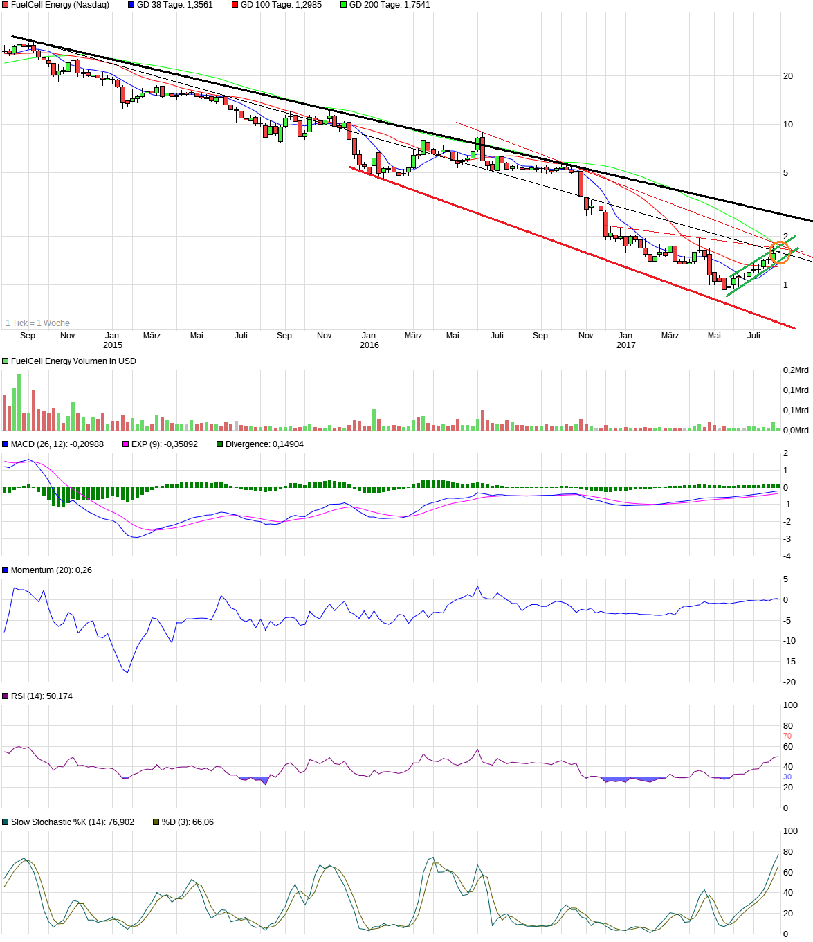Click the Jan. 2017 axis label
The image size is (813, 942).
[627, 339]
